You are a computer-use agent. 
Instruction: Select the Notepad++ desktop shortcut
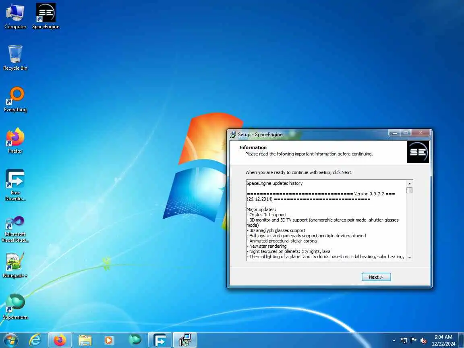point(15,265)
